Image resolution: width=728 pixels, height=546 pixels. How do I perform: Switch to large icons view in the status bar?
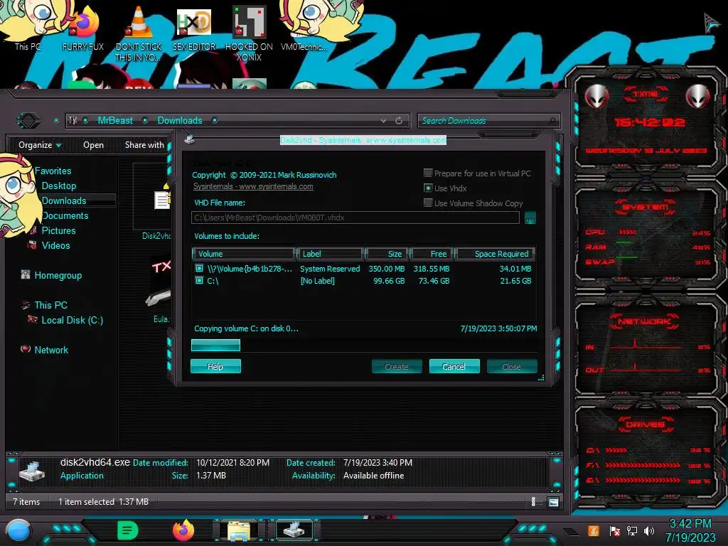553,502
